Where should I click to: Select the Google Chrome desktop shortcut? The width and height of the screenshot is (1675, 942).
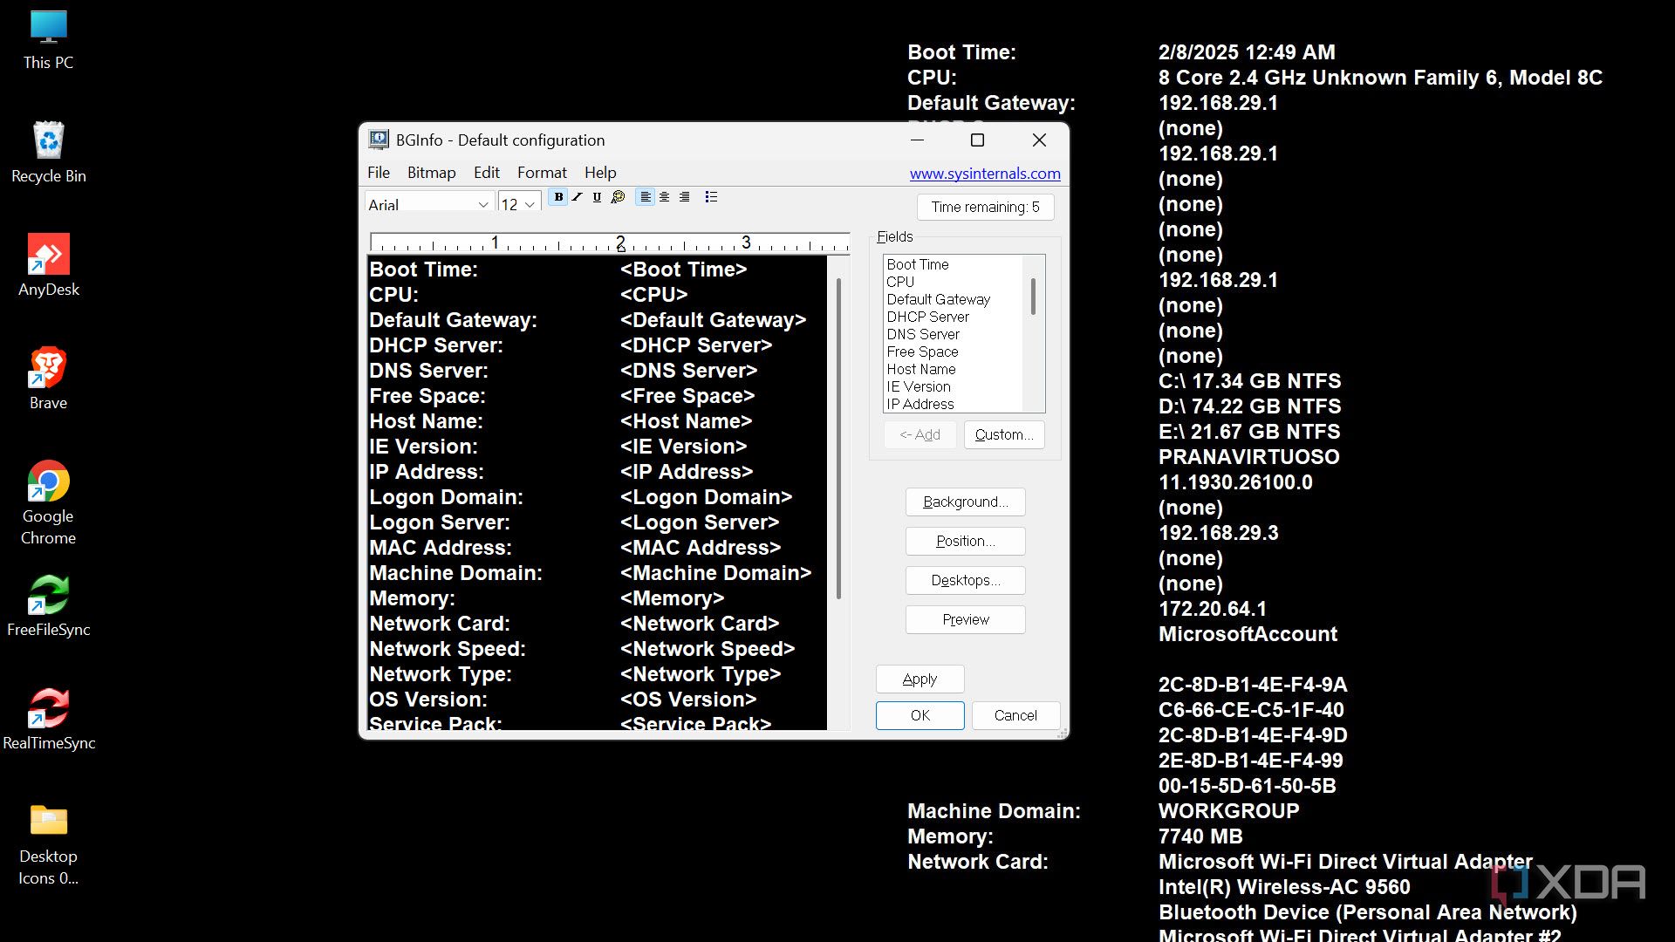coord(49,503)
